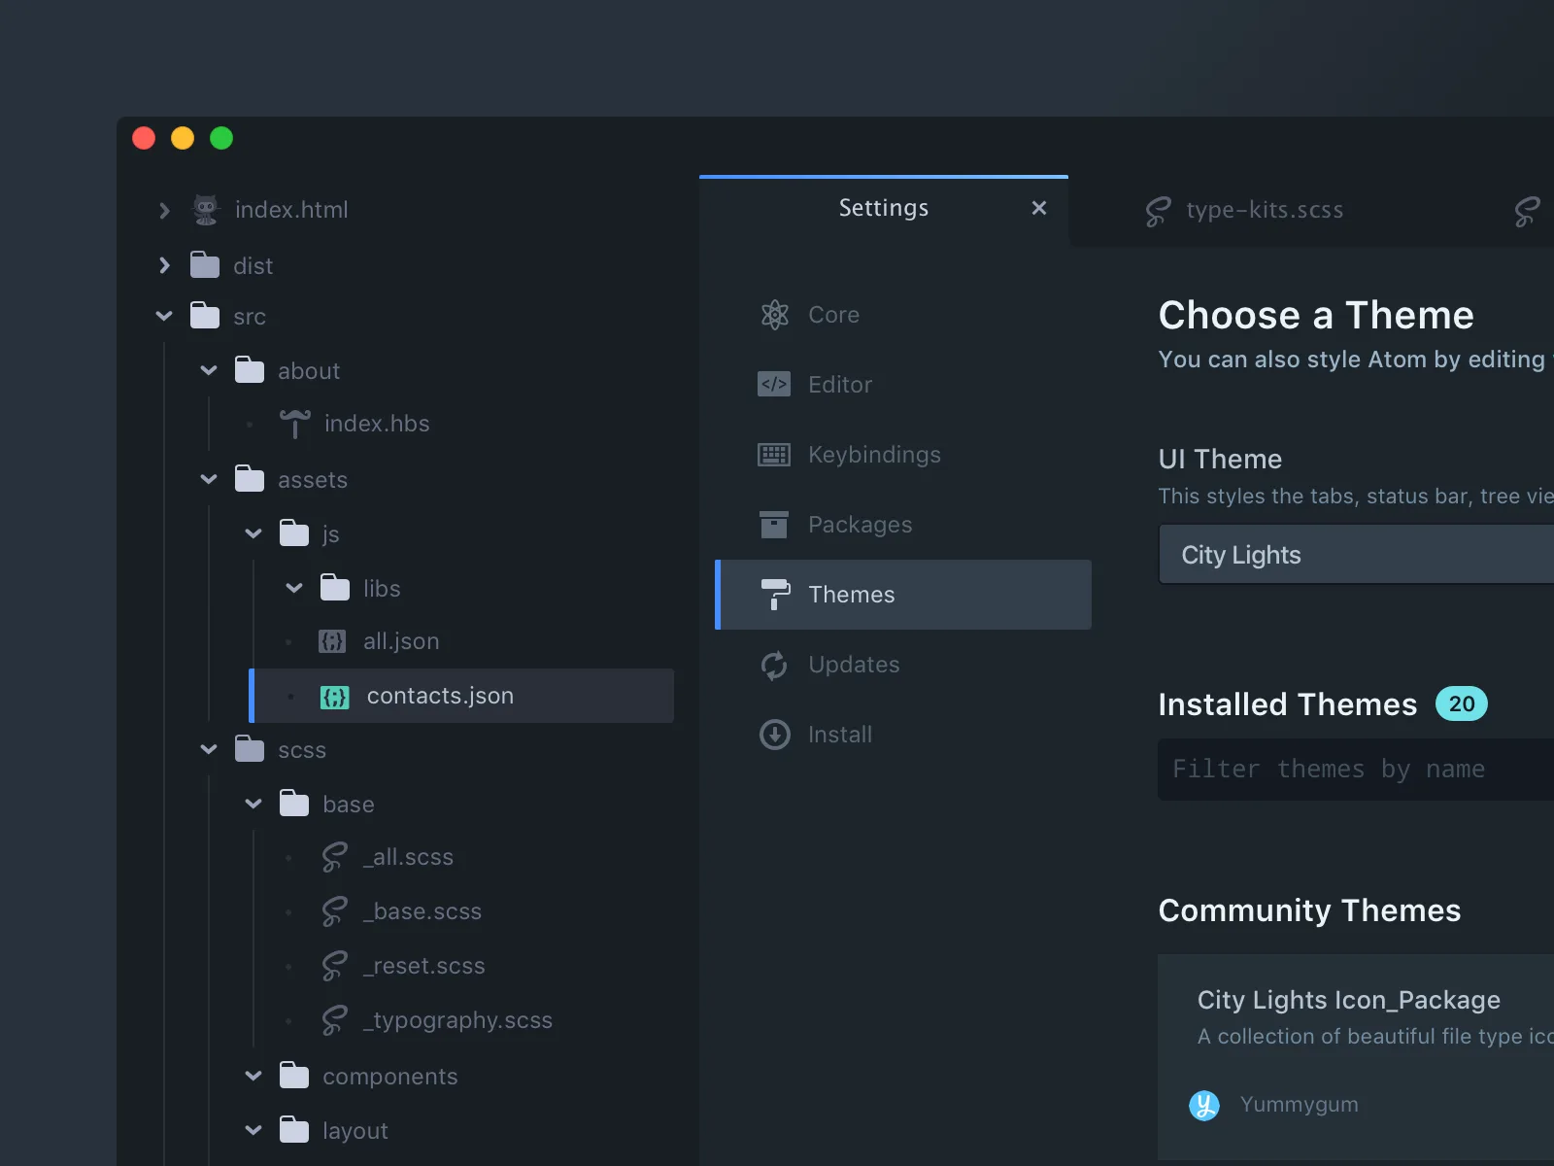The image size is (1554, 1166).
Task: Open _typography.scss in the tree
Action: (457, 1020)
